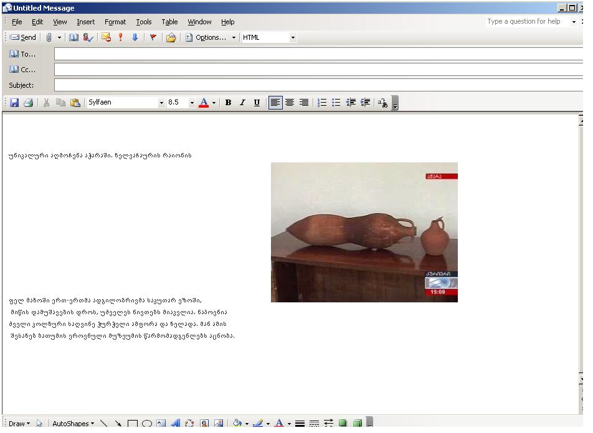Click the paperclip Insert File icon
Viewport: 593px width, 433px height.
coord(49,37)
